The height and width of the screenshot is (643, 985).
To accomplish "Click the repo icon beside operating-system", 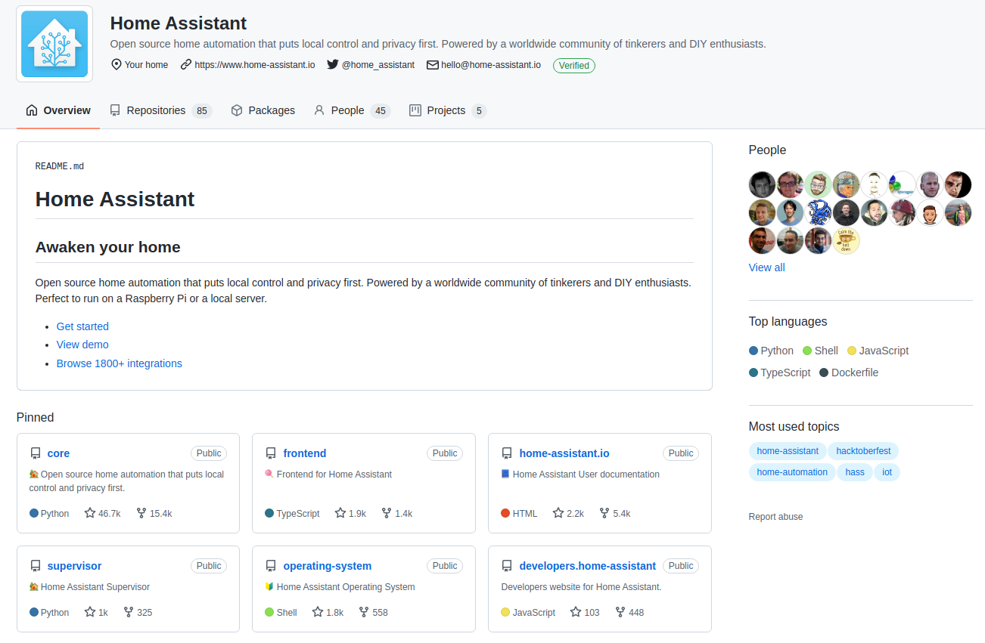I will (272, 566).
